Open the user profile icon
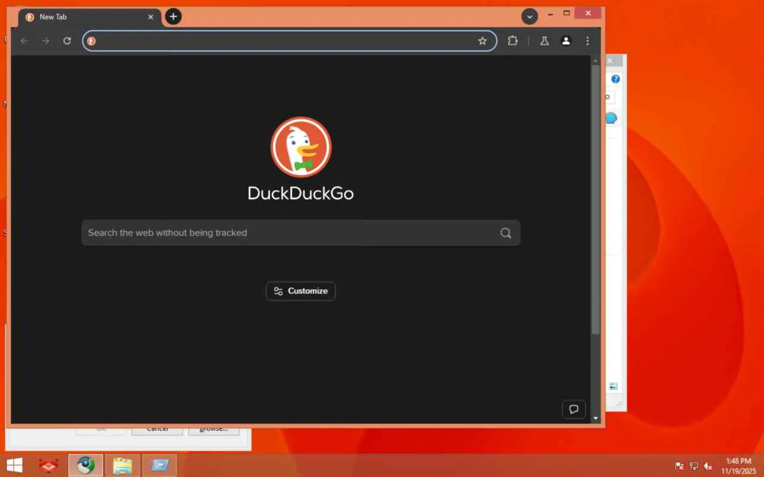The image size is (764, 477). (566, 41)
